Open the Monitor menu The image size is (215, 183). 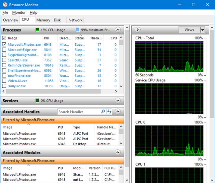(x=19, y=13)
